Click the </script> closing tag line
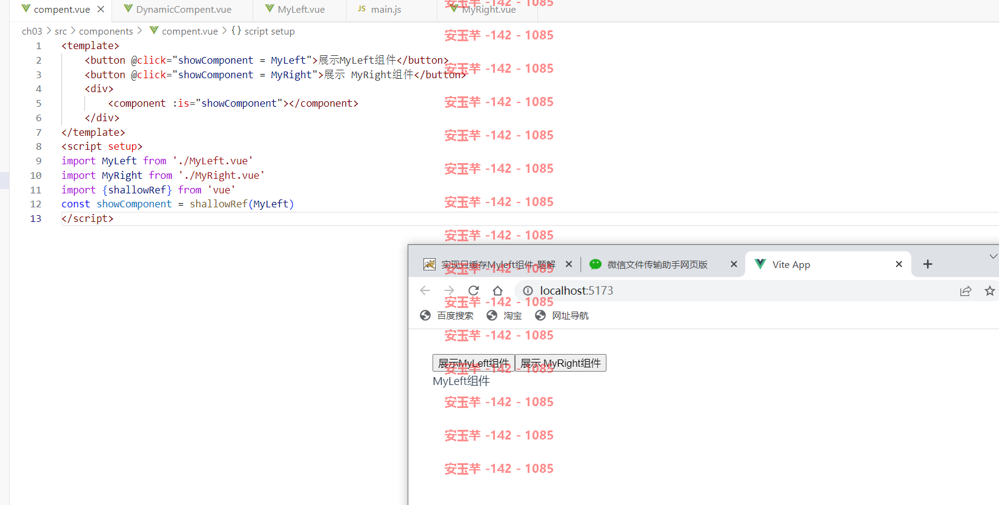The image size is (999, 505). (x=87, y=219)
